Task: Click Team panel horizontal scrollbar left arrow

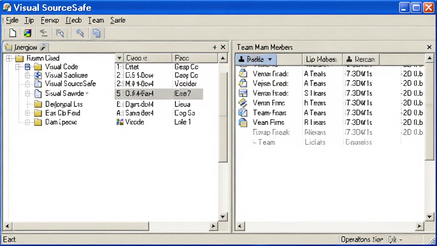Action: tap(240, 226)
